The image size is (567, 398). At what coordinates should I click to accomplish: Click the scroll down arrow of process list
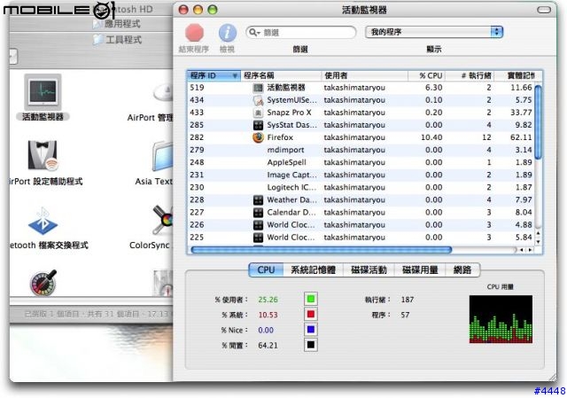coord(538,242)
